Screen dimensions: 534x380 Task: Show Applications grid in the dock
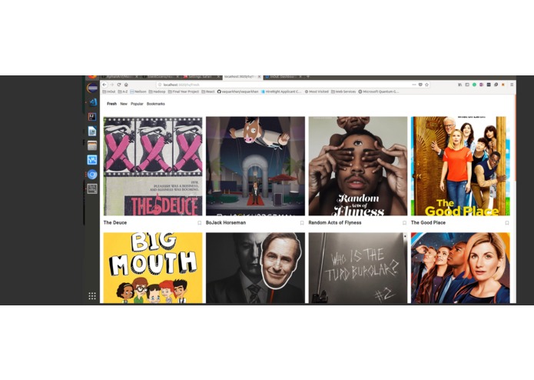click(x=92, y=296)
